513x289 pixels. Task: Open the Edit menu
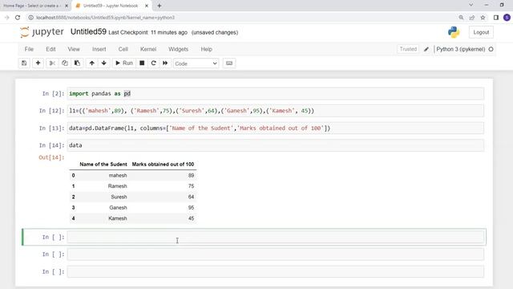pyautogui.click(x=50, y=49)
